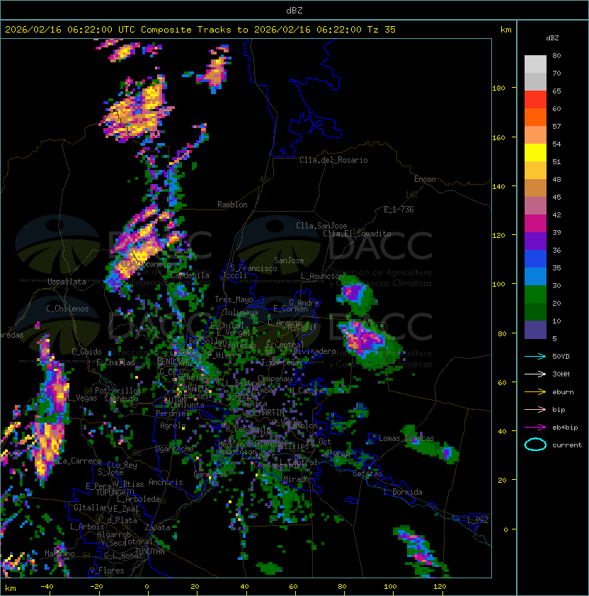Click the '100' tick on bottom axis
Screen dimensions: 589x596
point(390,587)
